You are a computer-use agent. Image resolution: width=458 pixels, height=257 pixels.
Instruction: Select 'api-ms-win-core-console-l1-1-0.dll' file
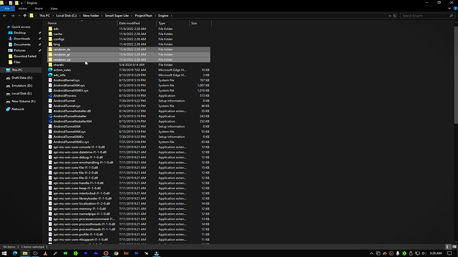point(128,147)
